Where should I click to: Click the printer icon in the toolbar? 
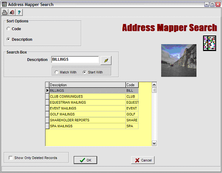tap(5, 12)
